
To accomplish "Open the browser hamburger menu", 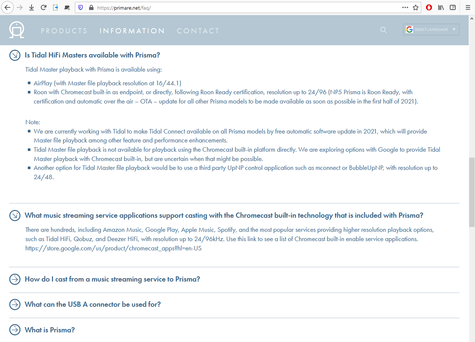I will pos(468,7).
